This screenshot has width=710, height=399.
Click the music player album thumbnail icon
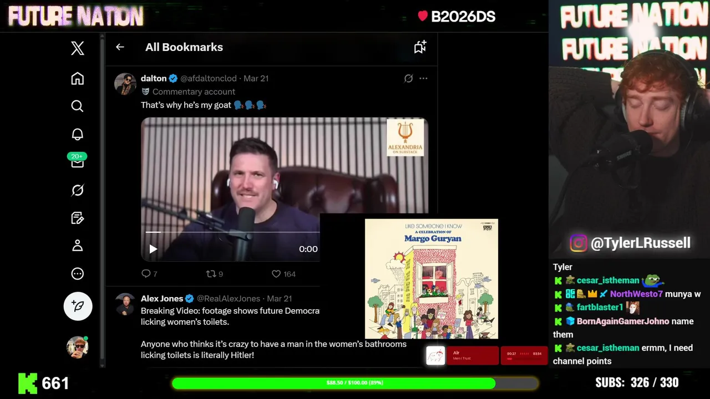click(x=435, y=356)
